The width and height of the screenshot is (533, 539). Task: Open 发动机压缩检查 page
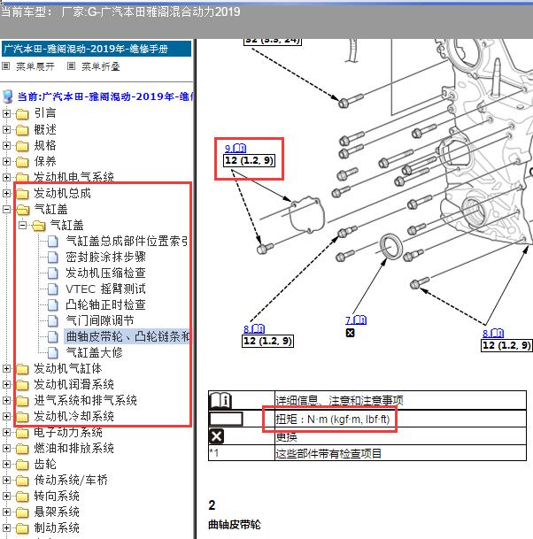tap(105, 273)
